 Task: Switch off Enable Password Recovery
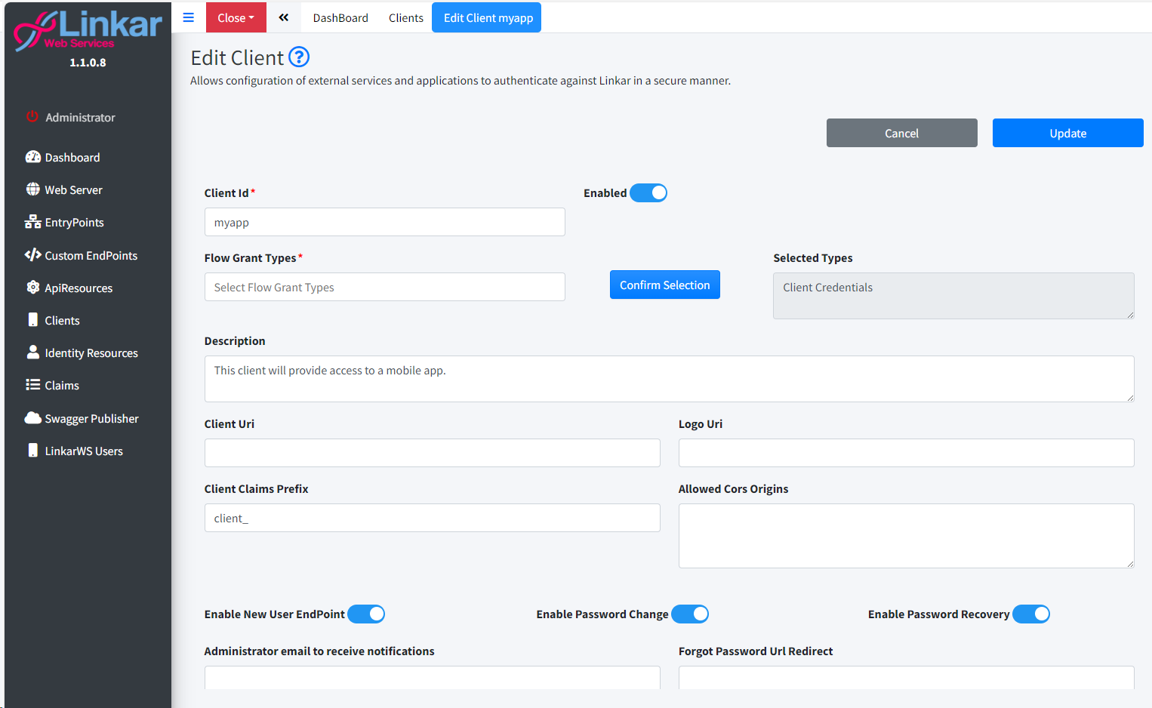point(1031,614)
